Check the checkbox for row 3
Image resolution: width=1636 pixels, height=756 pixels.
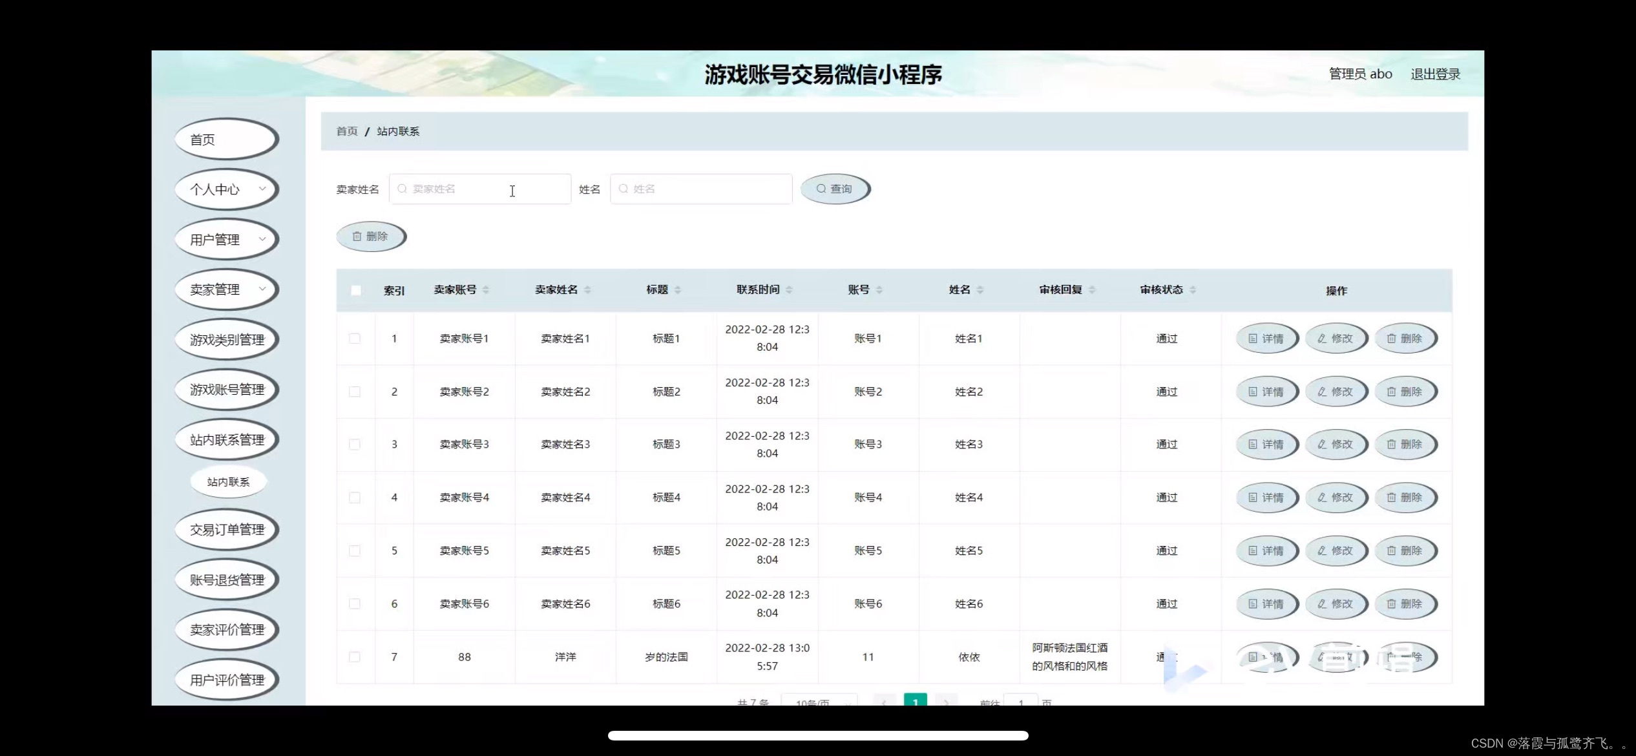click(355, 445)
